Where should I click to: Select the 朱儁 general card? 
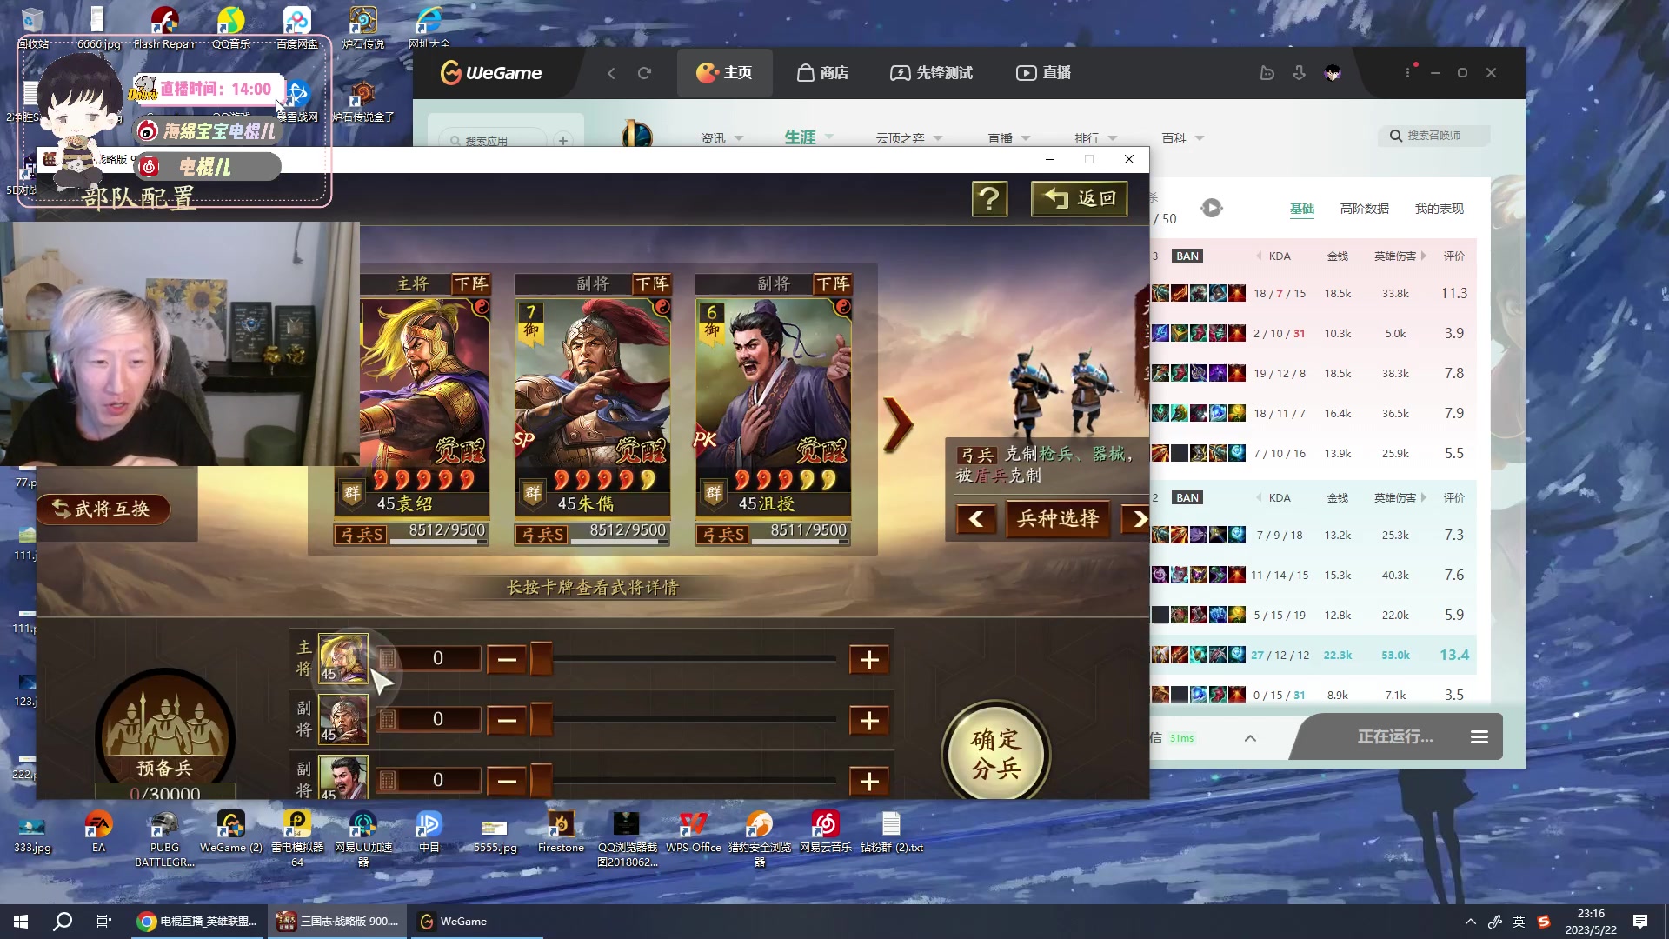coord(592,407)
